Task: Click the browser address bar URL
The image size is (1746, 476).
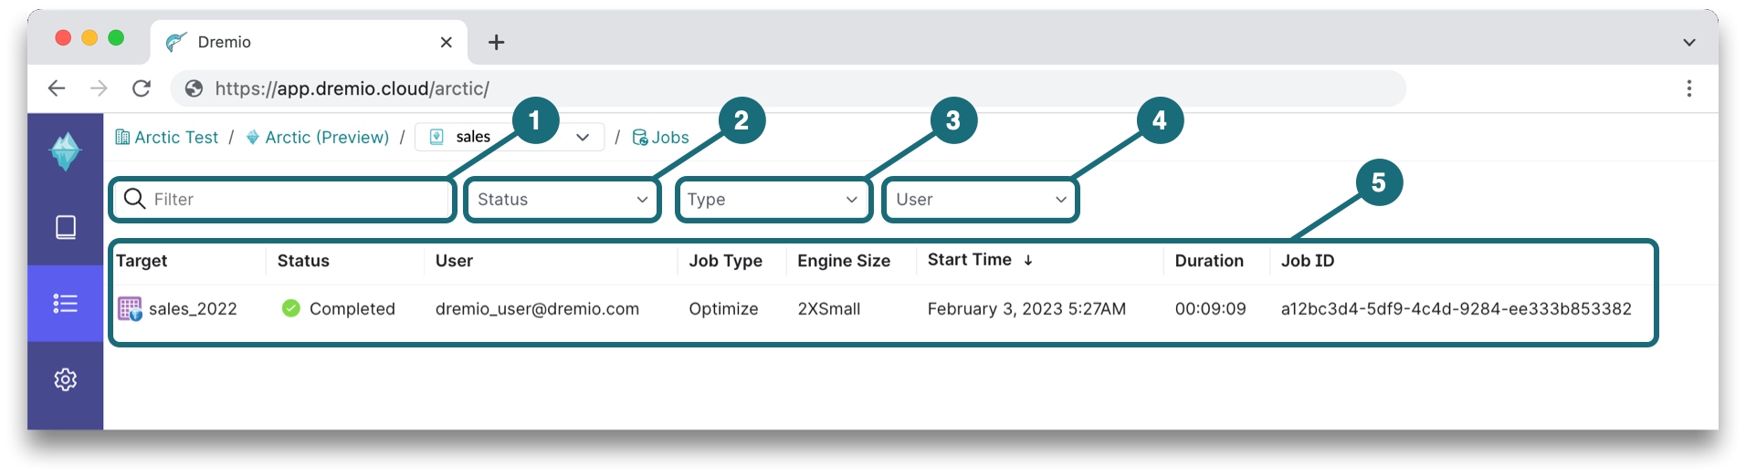Action: (x=352, y=88)
